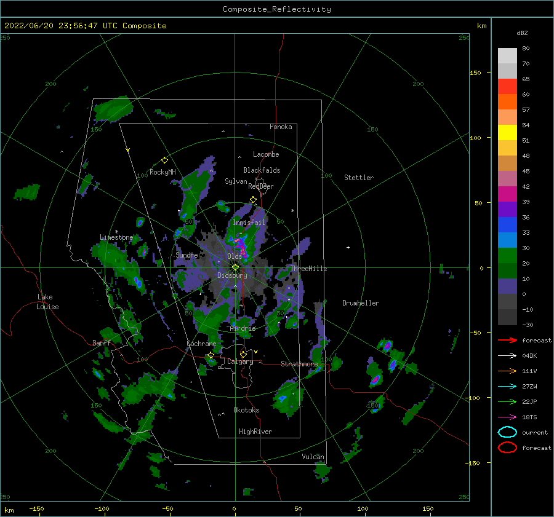Viewport: 554px width, 517px height.
Task: Select the 'Drumheller' map label
Action: [x=361, y=303]
